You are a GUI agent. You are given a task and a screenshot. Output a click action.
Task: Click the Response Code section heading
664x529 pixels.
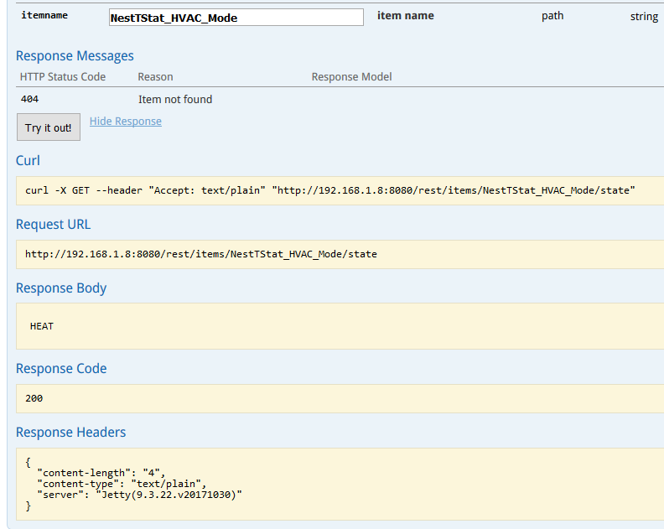click(61, 368)
